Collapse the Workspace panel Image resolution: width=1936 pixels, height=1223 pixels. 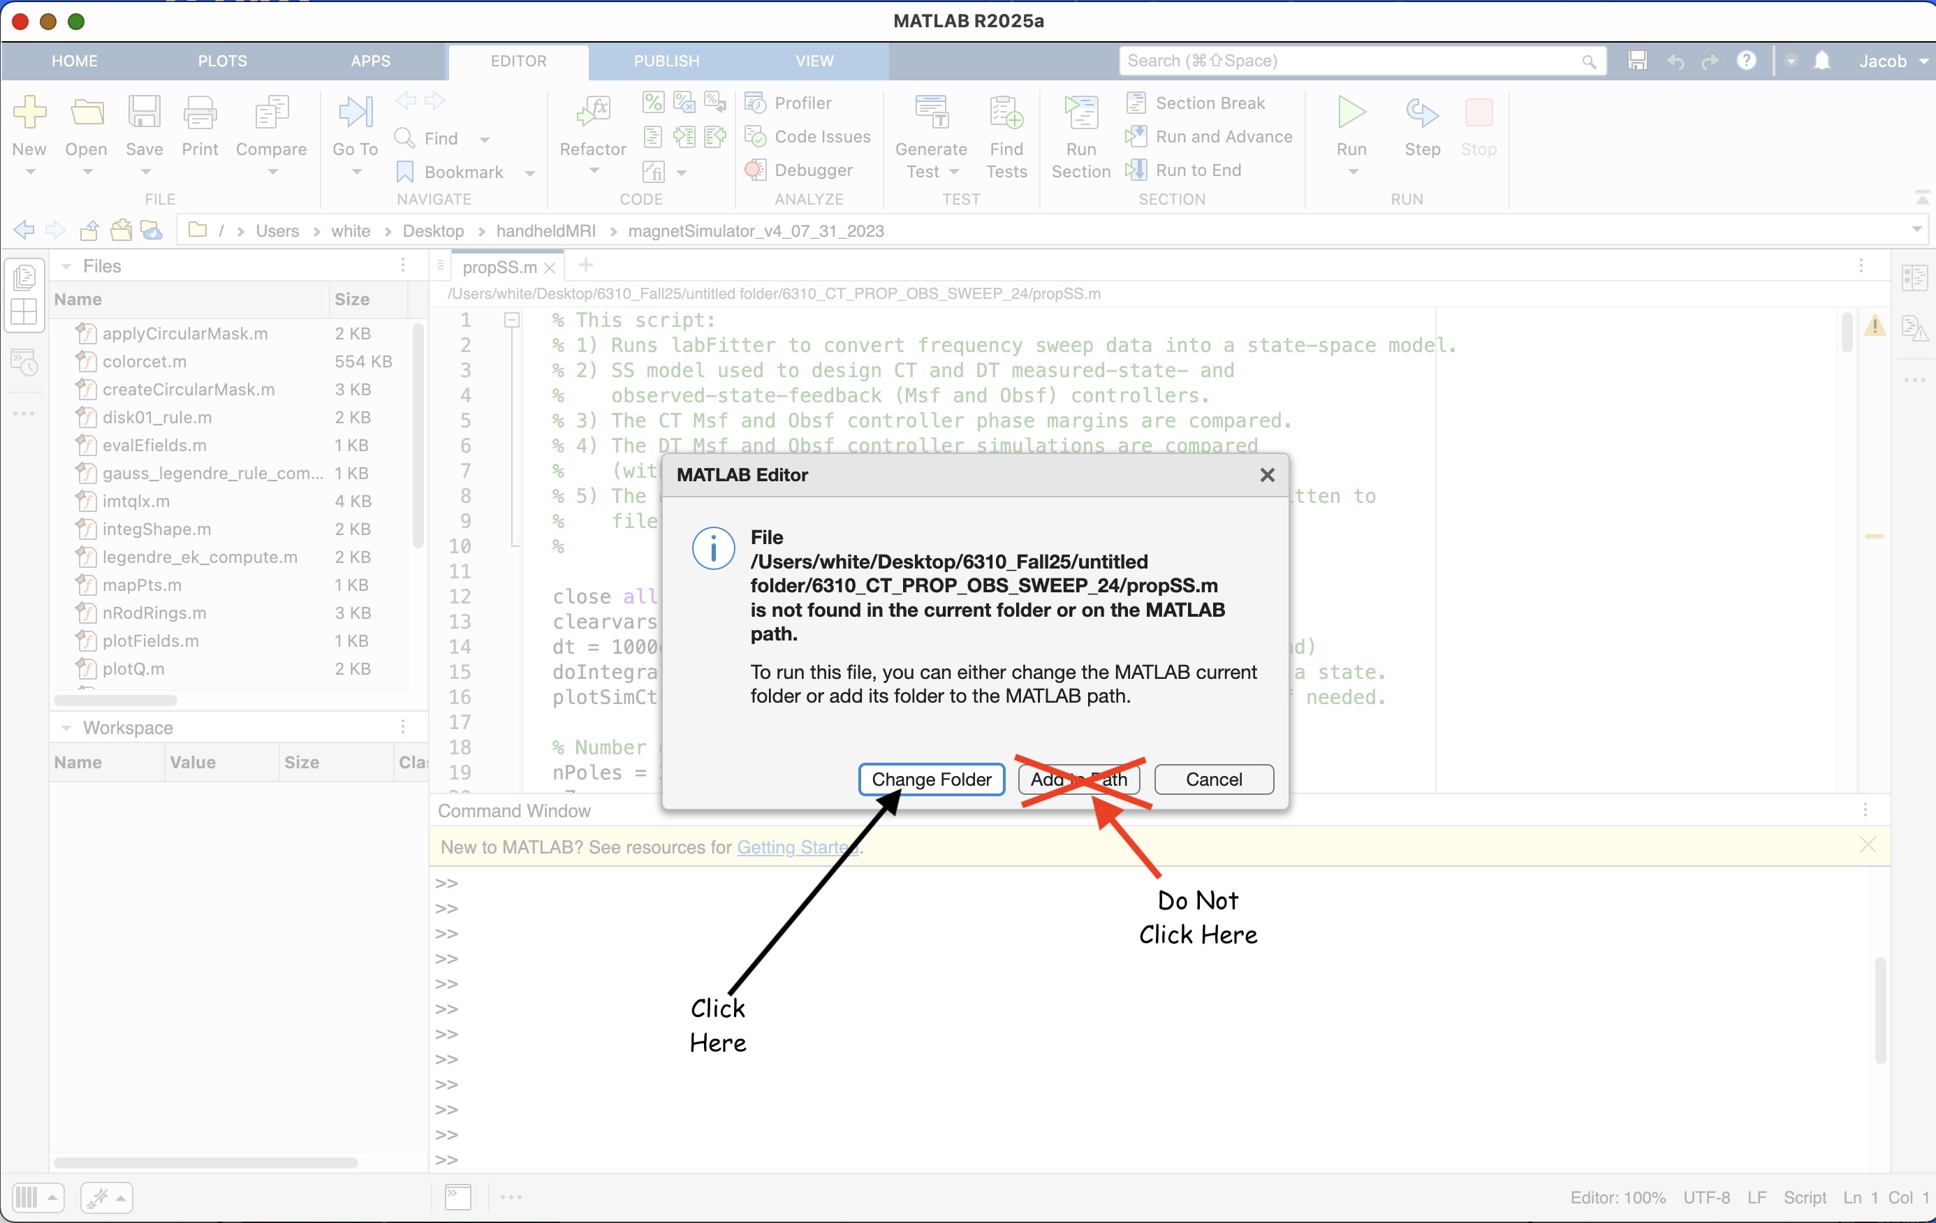[x=67, y=728]
